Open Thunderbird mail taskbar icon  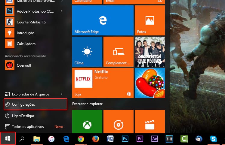(199, 139)
